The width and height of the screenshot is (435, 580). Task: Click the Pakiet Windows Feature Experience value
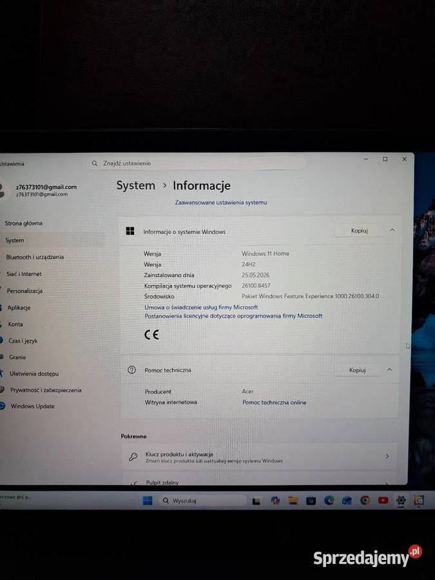tap(311, 296)
